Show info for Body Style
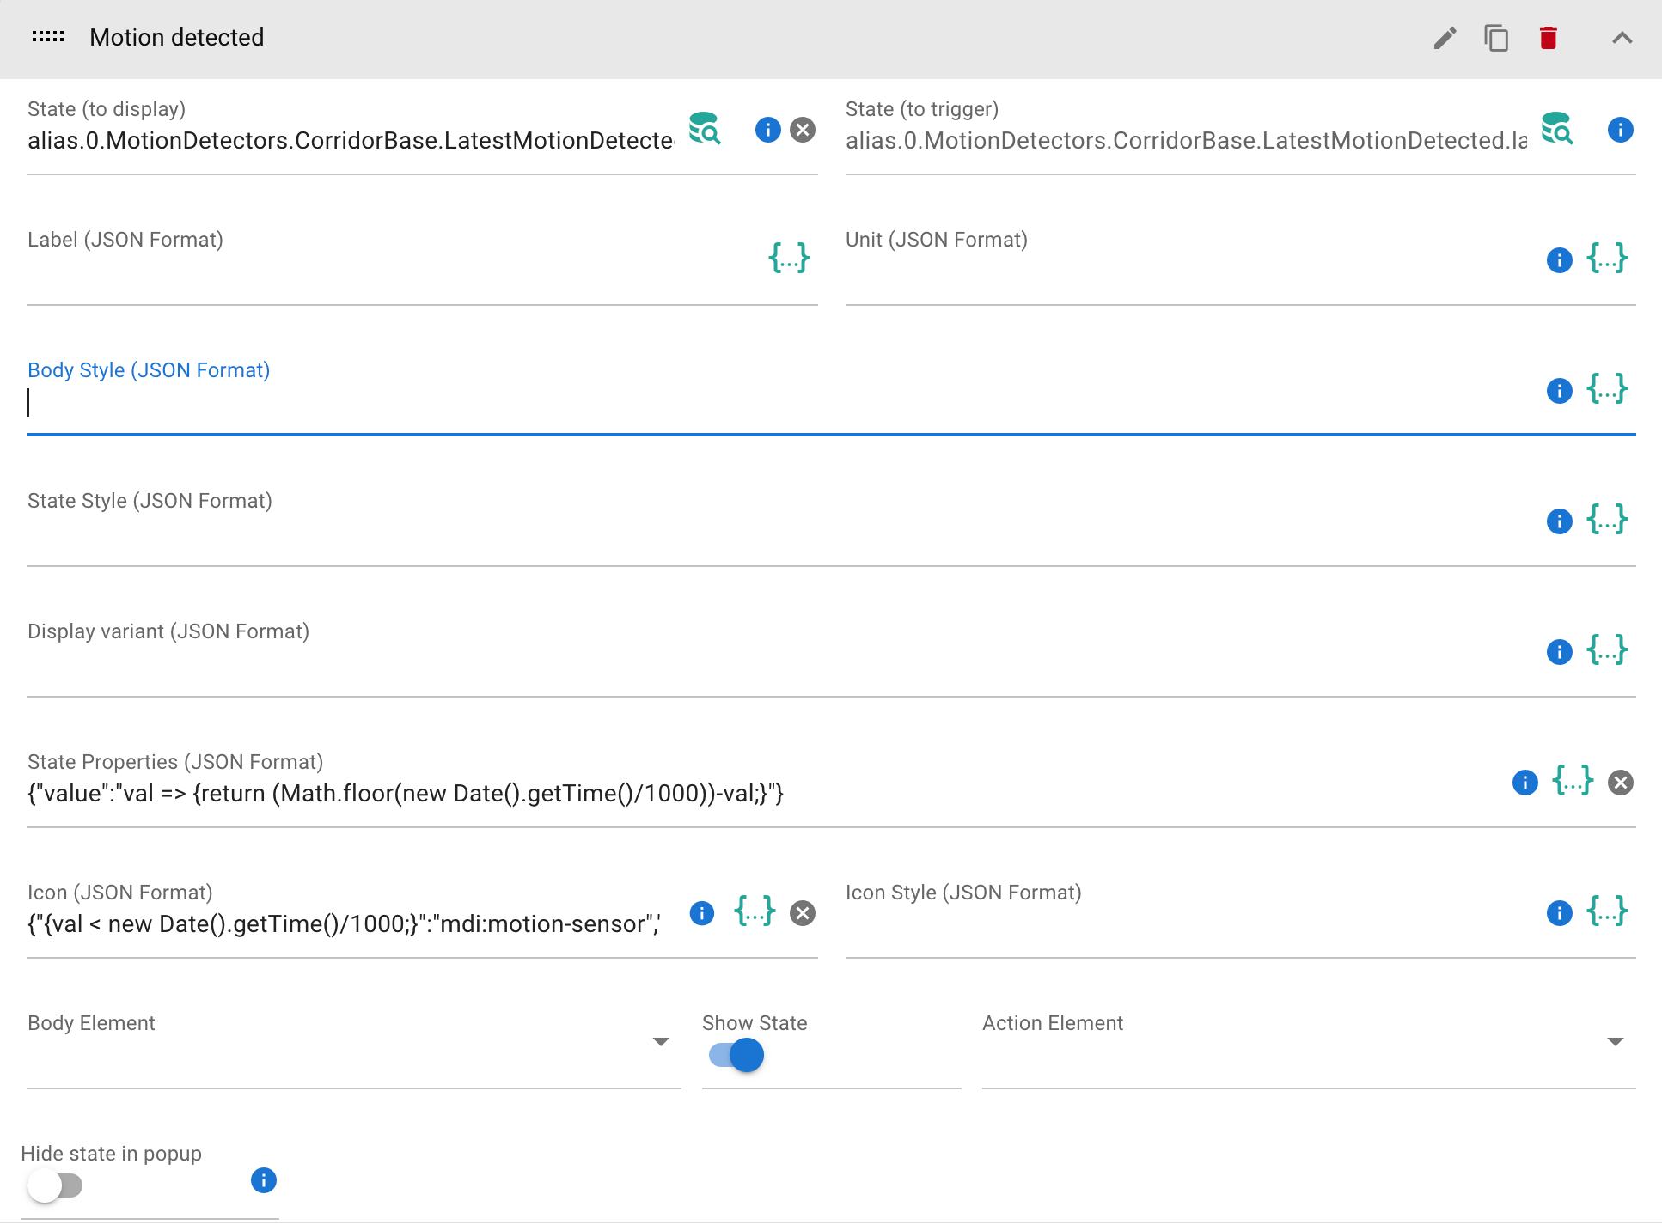The width and height of the screenshot is (1662, 1225). pos(1559,391)
